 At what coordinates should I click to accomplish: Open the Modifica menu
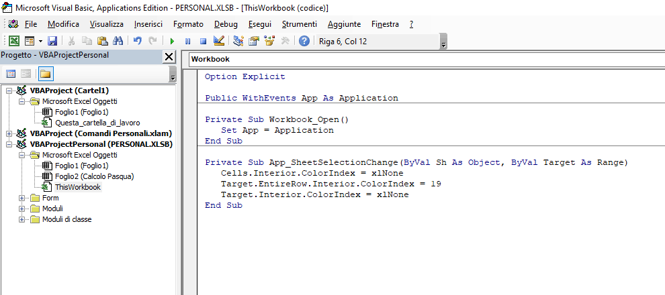click(64, 24)
